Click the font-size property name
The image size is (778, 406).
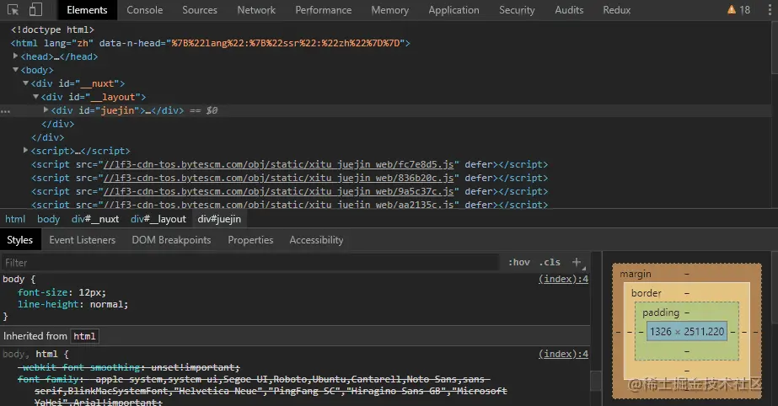43,292
